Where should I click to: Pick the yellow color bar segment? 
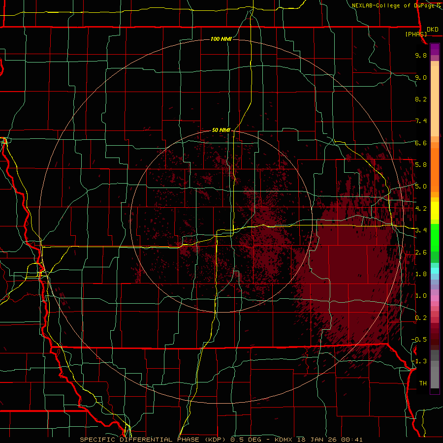(435, 211)
